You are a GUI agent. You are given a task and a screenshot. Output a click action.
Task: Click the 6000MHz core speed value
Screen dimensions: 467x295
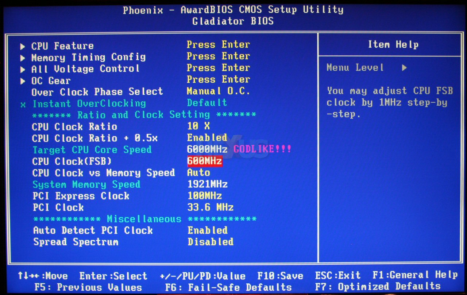point(207,149)
